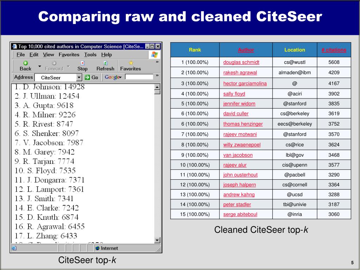360x270 pixels.
Task: Click the IE page icon in title bar
Action: (14, 46)
